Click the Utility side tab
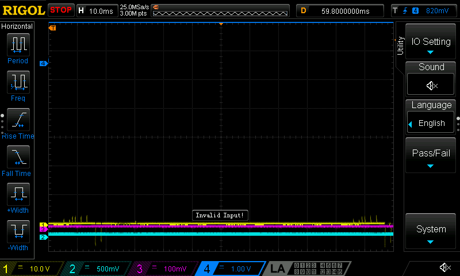 click(x=400, y=46)
